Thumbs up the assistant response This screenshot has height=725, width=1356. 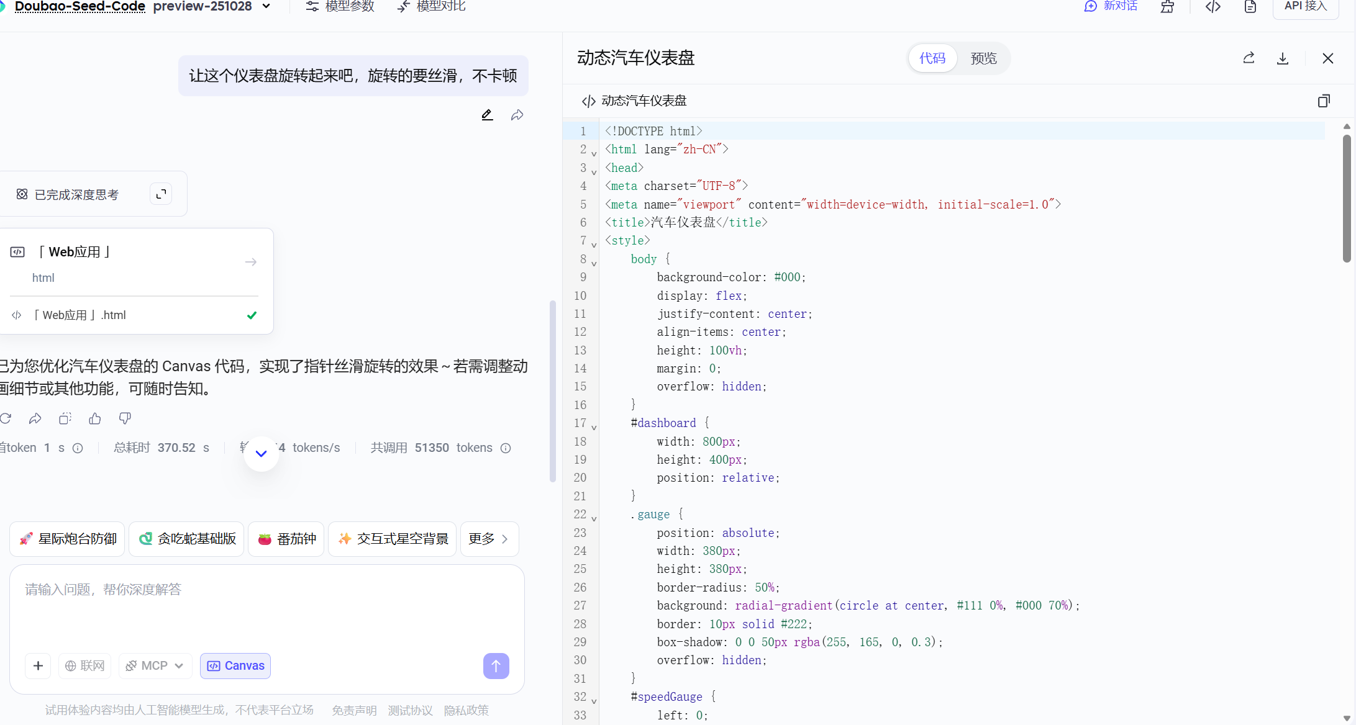[x=95, y=419]
